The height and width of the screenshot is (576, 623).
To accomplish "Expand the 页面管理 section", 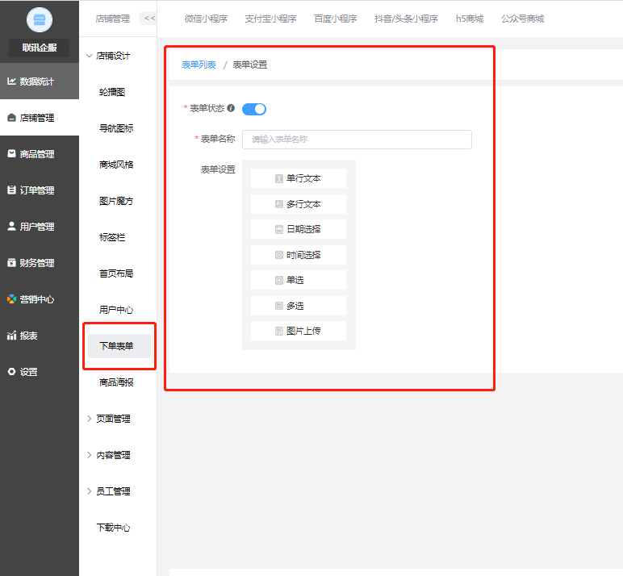I will [x=90, y=419].
